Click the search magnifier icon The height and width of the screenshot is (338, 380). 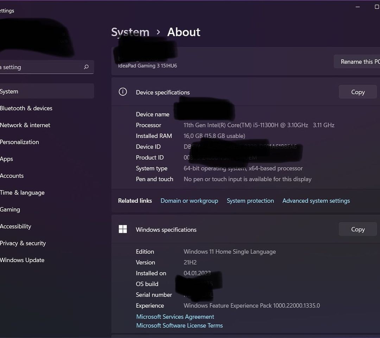pos(86,67)
